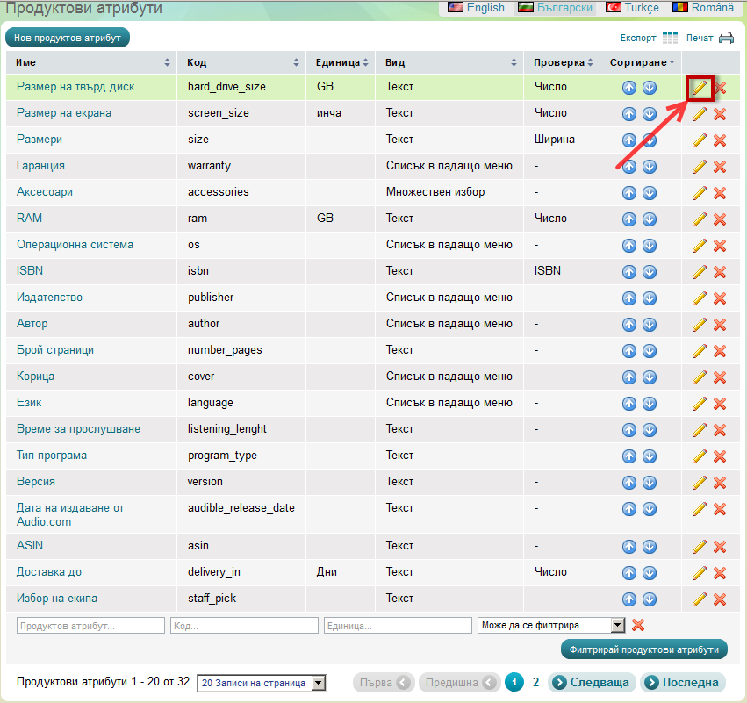Move the accessories attribute down
747x703 pixels.
(650, 193)
